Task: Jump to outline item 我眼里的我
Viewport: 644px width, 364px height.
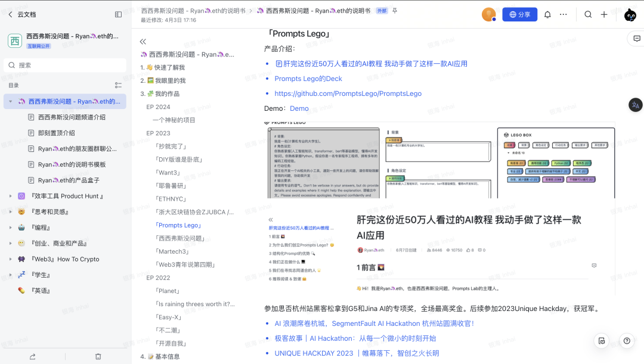Action: click(163, 80)
